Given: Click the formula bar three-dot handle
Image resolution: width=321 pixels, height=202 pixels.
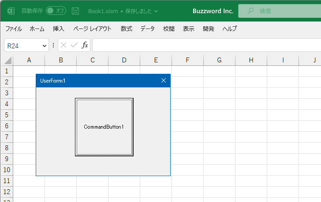Looking at the screenshot, I should 53,45.
